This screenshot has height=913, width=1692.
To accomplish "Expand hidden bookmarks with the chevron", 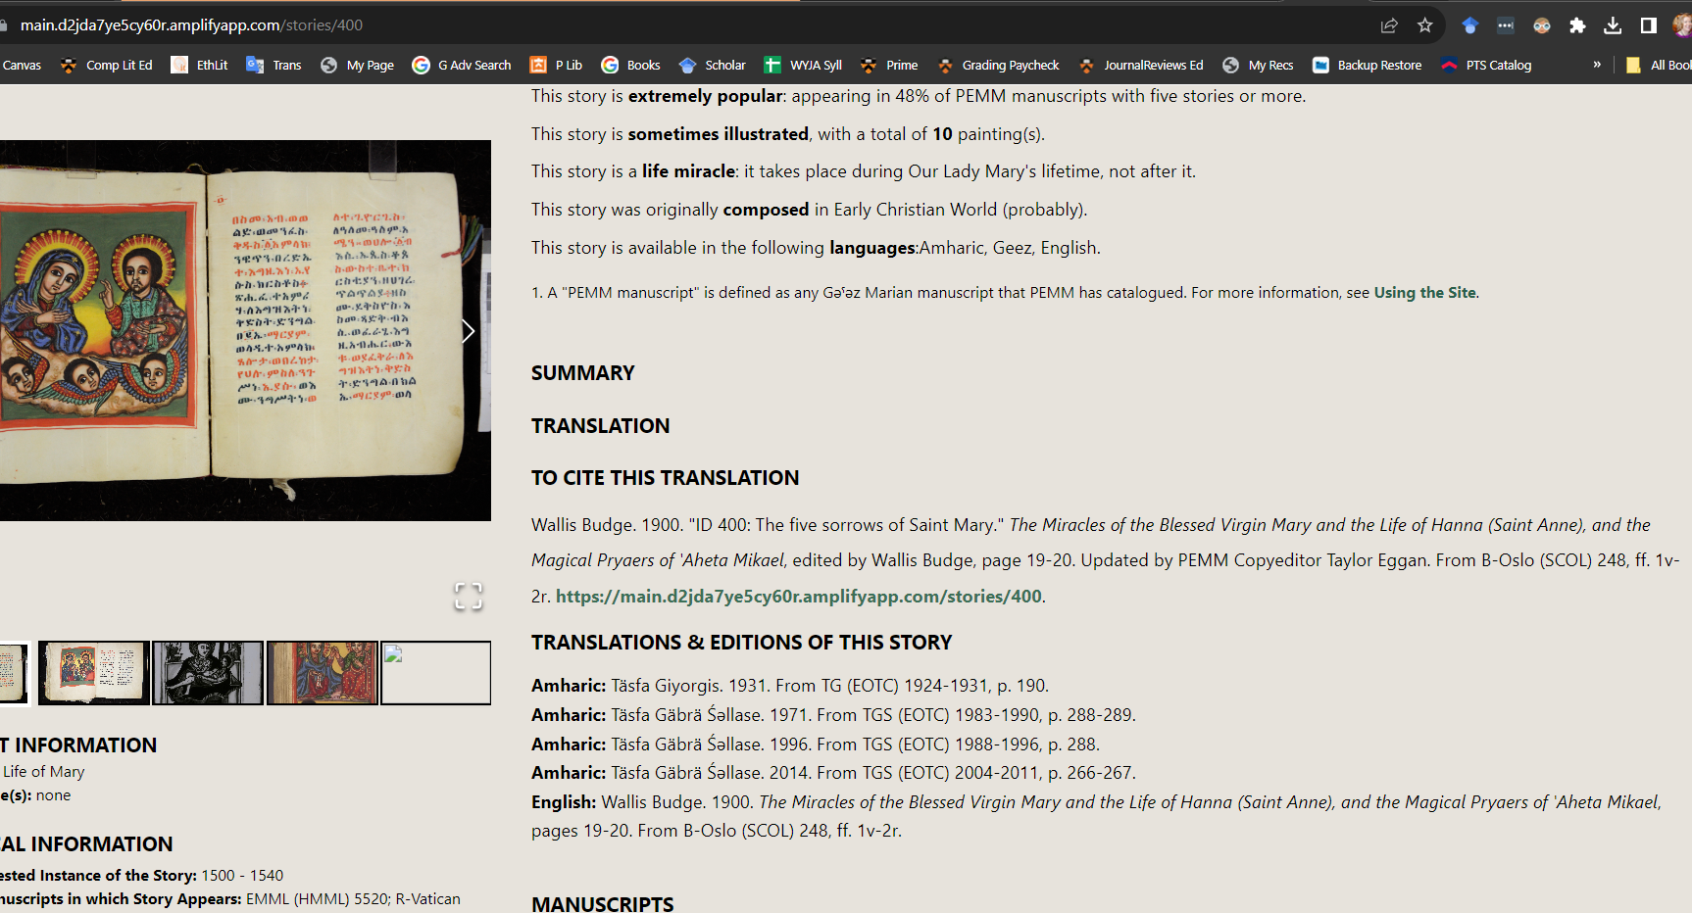I will pyautogui.click(x=1597, y=65).
